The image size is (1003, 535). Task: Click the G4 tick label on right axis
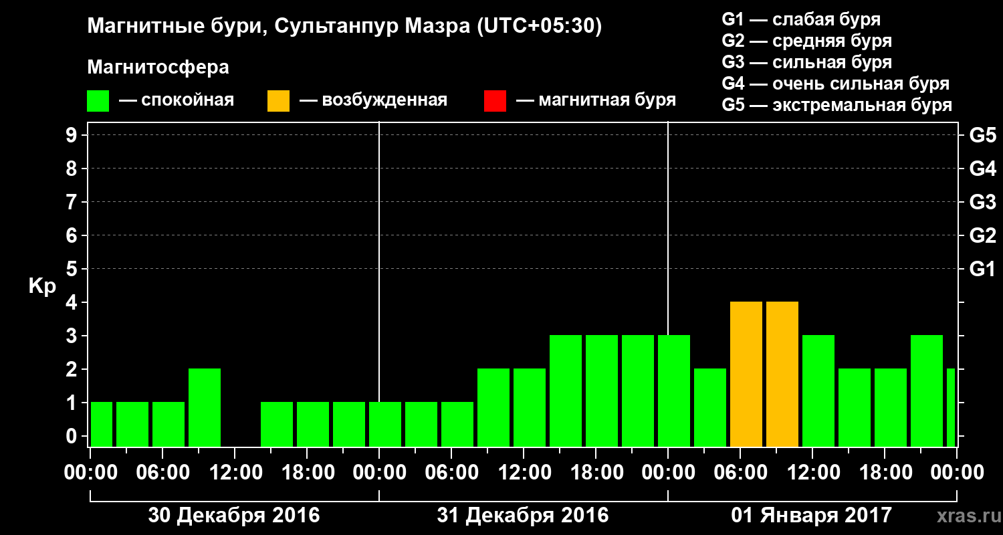coord(983,169)
